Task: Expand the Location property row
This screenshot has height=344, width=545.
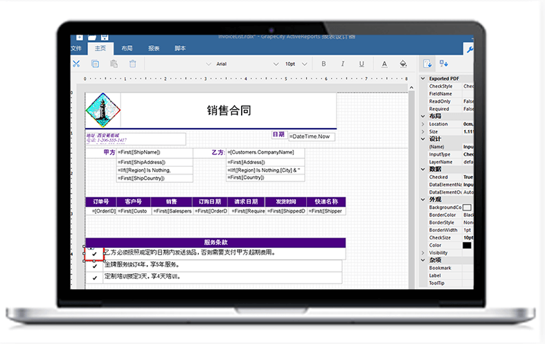Action: click(x=423, y=124)
